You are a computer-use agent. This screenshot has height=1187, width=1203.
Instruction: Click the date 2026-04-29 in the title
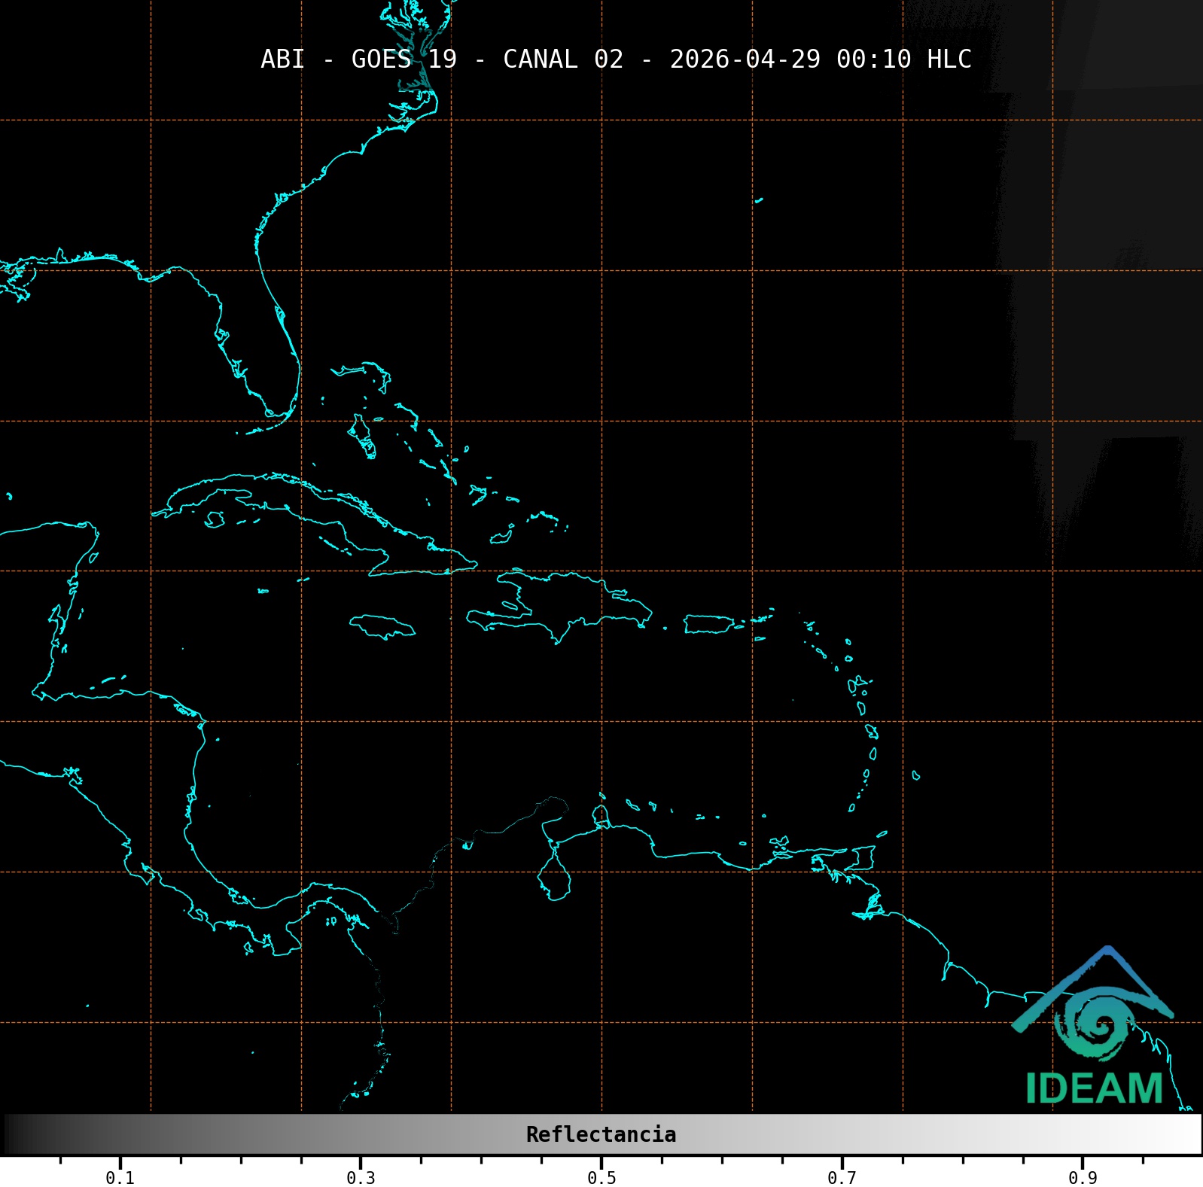click(745, 59)
